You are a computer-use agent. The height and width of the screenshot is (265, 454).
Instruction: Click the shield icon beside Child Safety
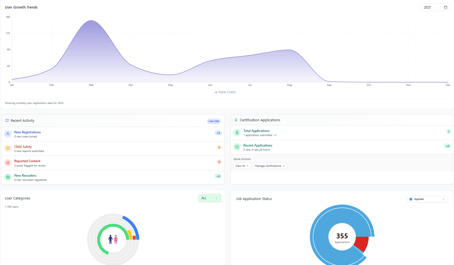[8, 148]
